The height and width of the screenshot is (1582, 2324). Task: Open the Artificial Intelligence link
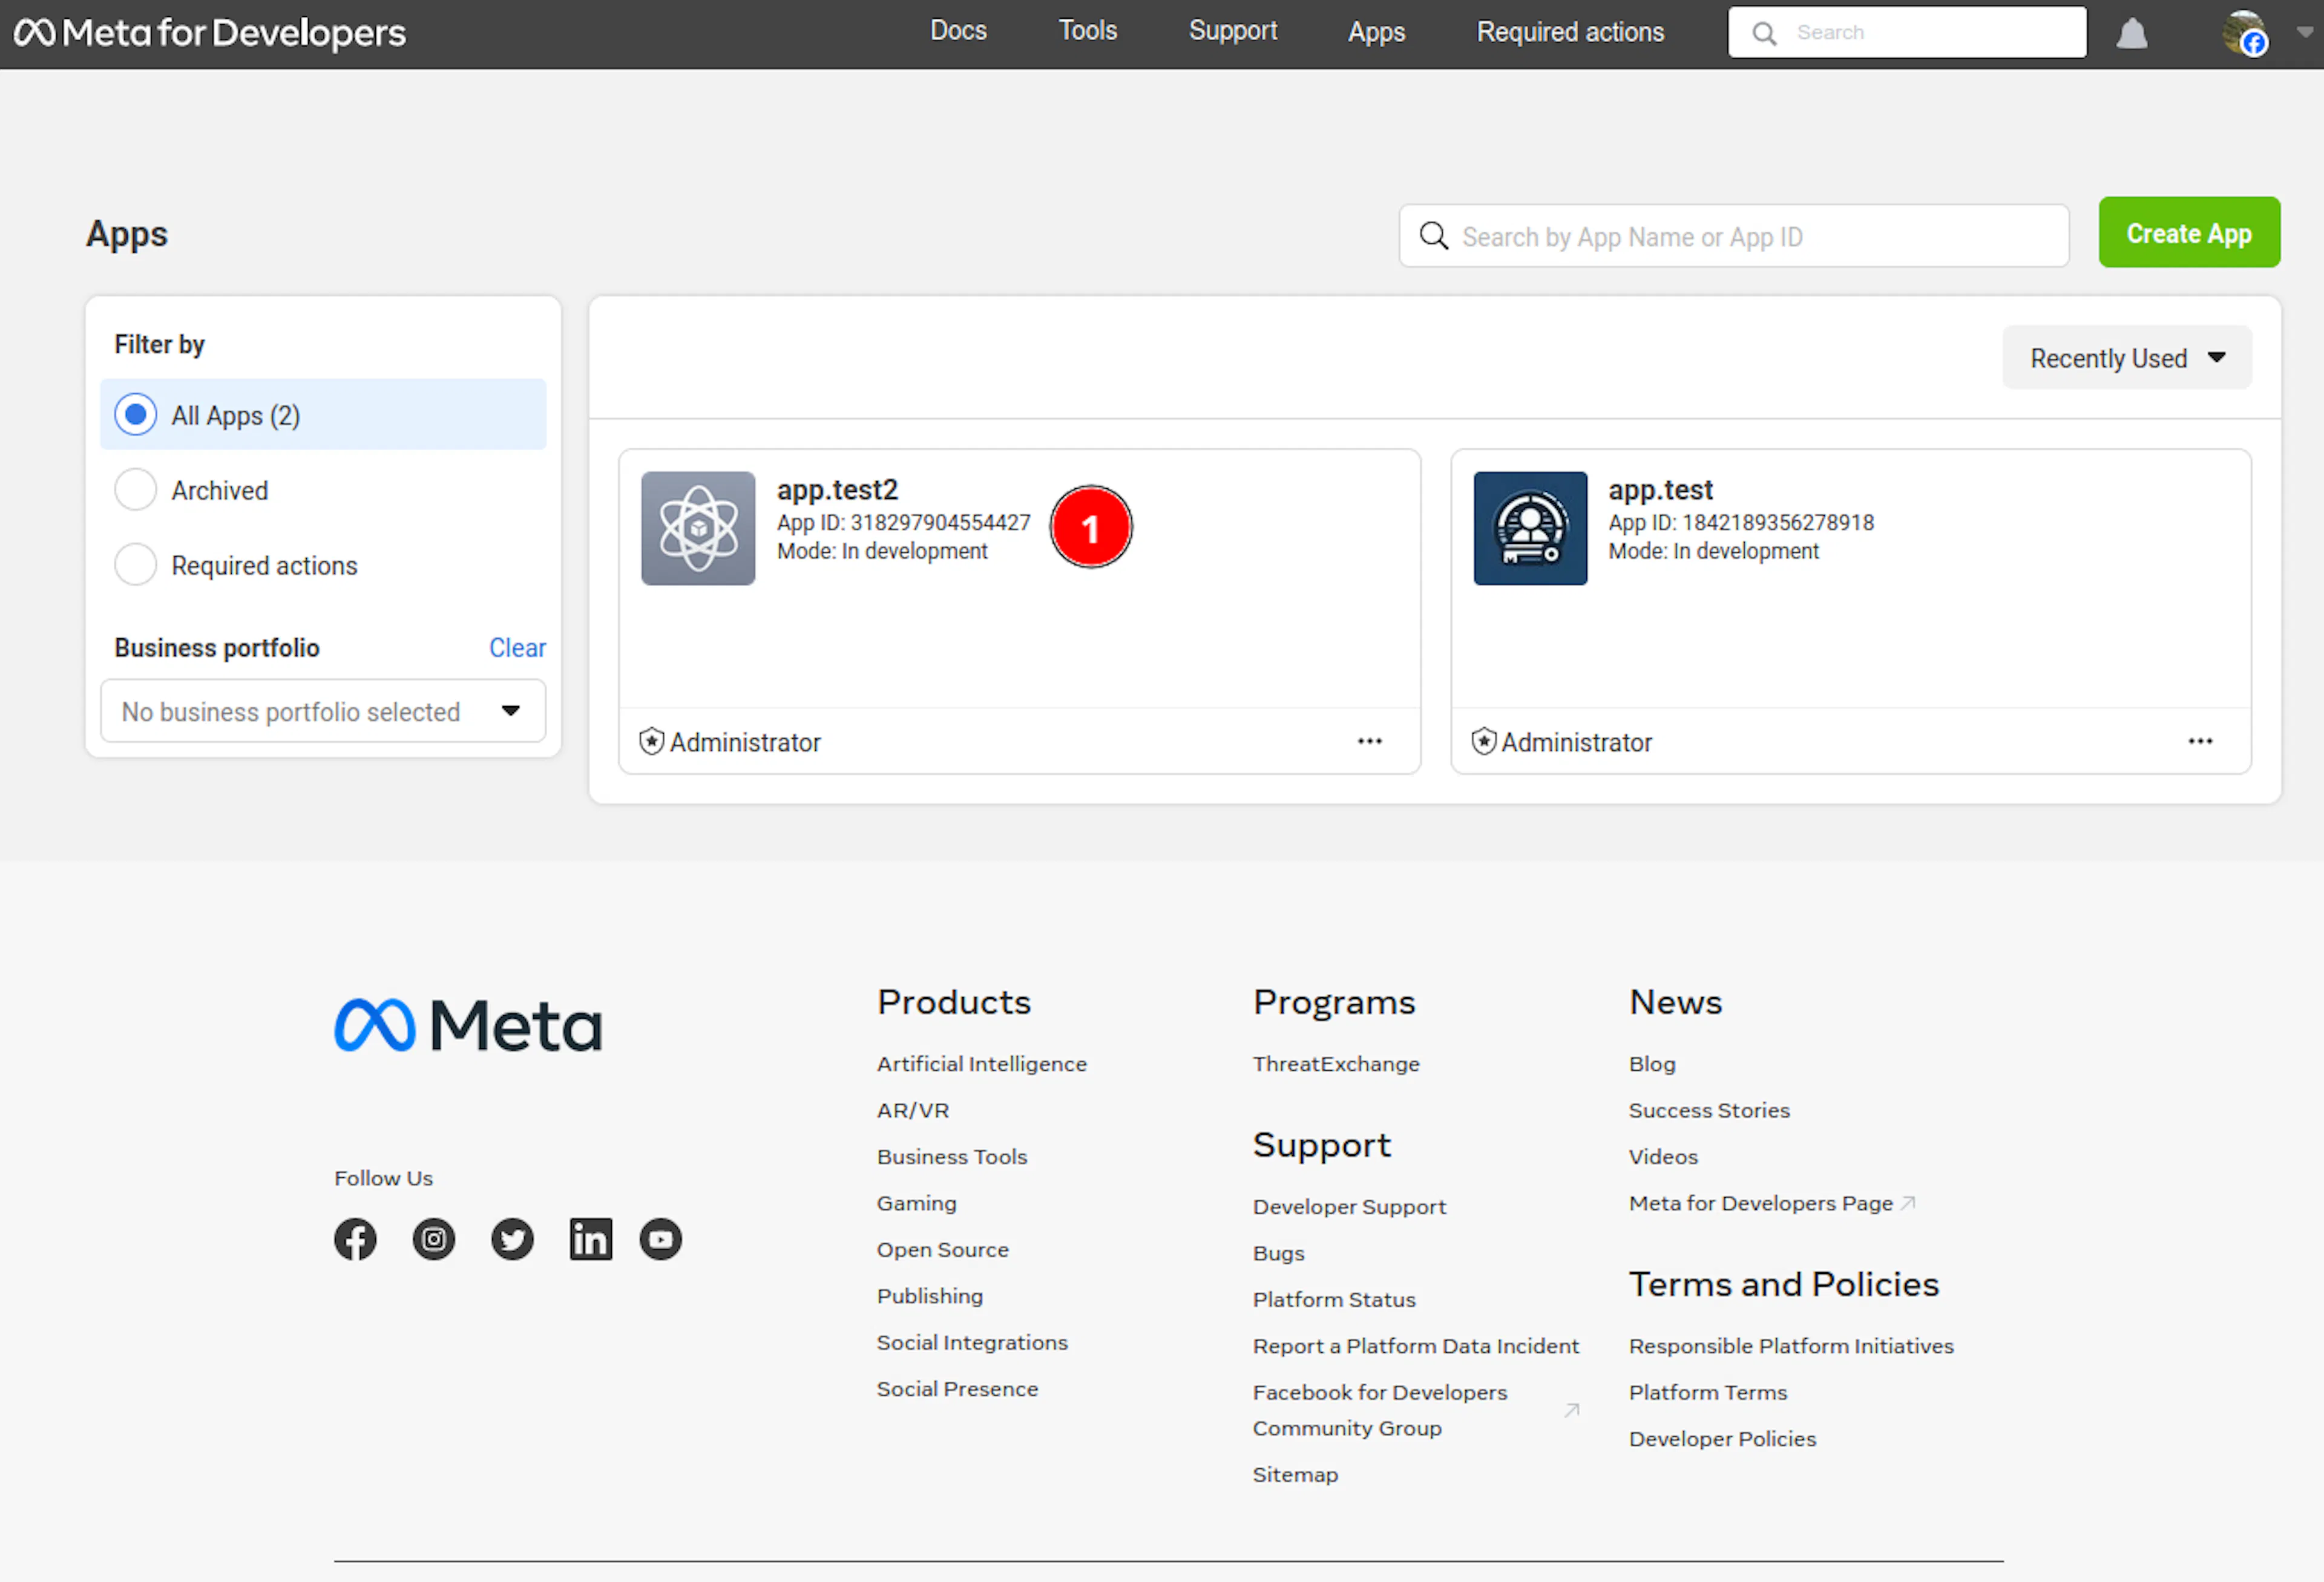point(981,1064)
